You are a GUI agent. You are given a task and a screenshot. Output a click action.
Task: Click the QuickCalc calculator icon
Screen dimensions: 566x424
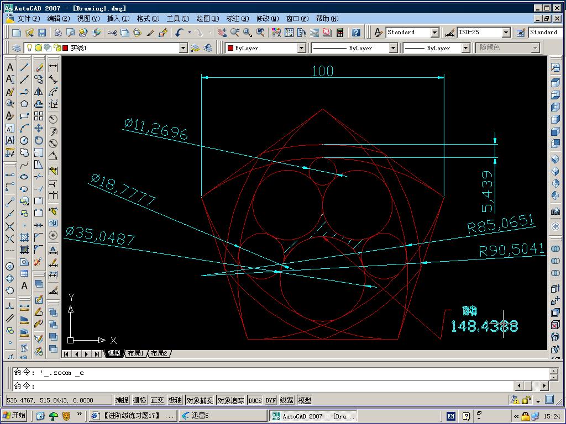pos(340,33)
